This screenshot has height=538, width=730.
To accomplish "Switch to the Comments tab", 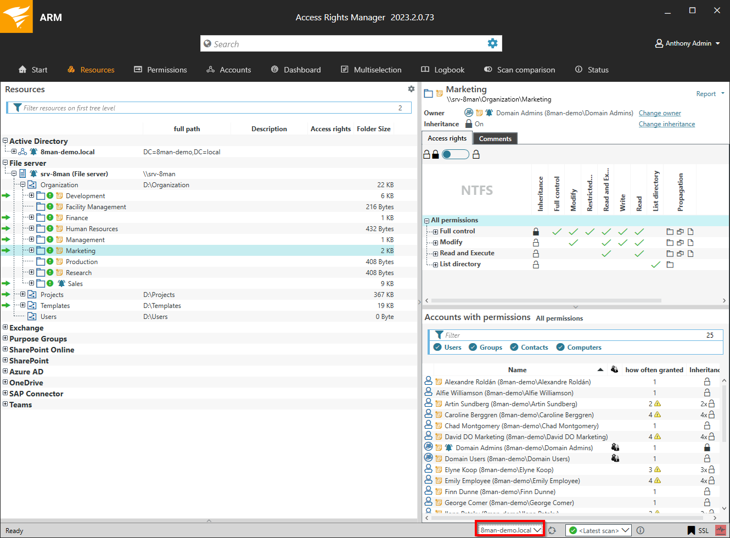I will [495, 139].
